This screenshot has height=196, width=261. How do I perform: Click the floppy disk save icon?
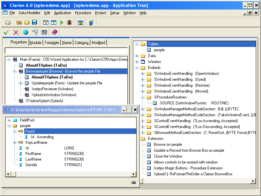[x=34, y=22]
